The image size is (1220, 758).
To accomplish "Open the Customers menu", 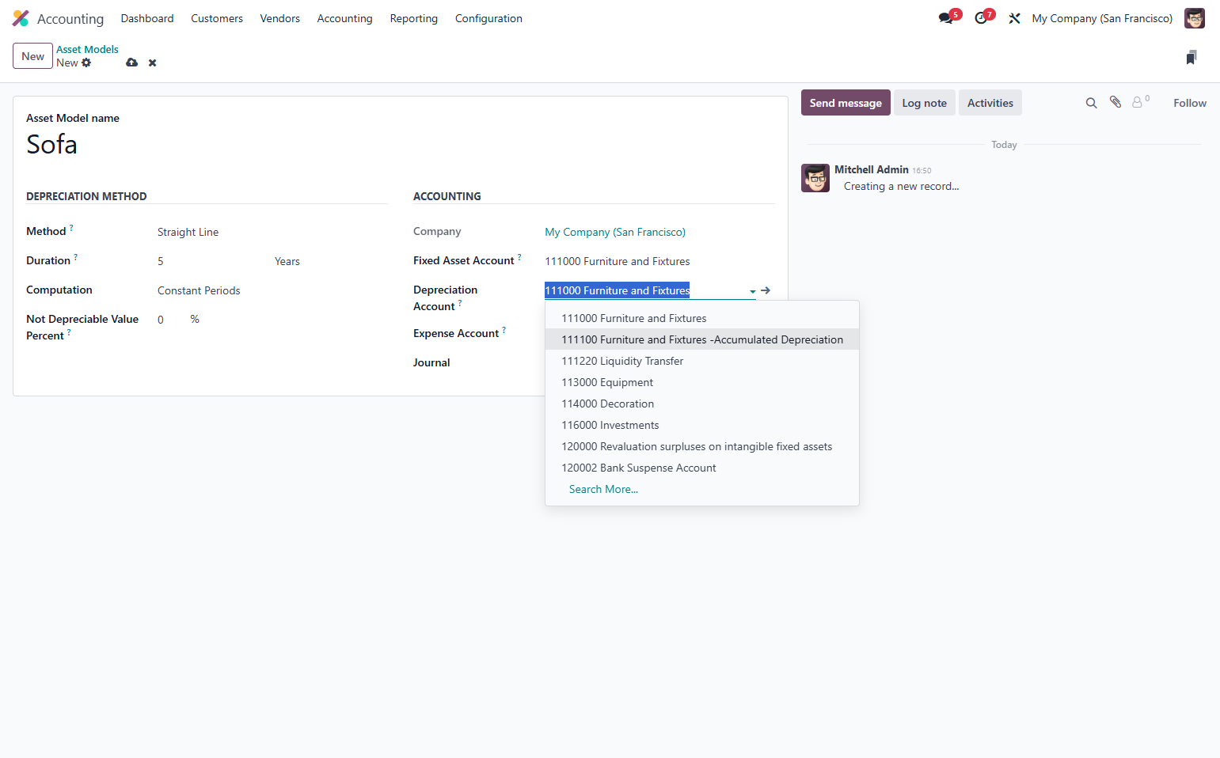I will [x=217, y=18].
